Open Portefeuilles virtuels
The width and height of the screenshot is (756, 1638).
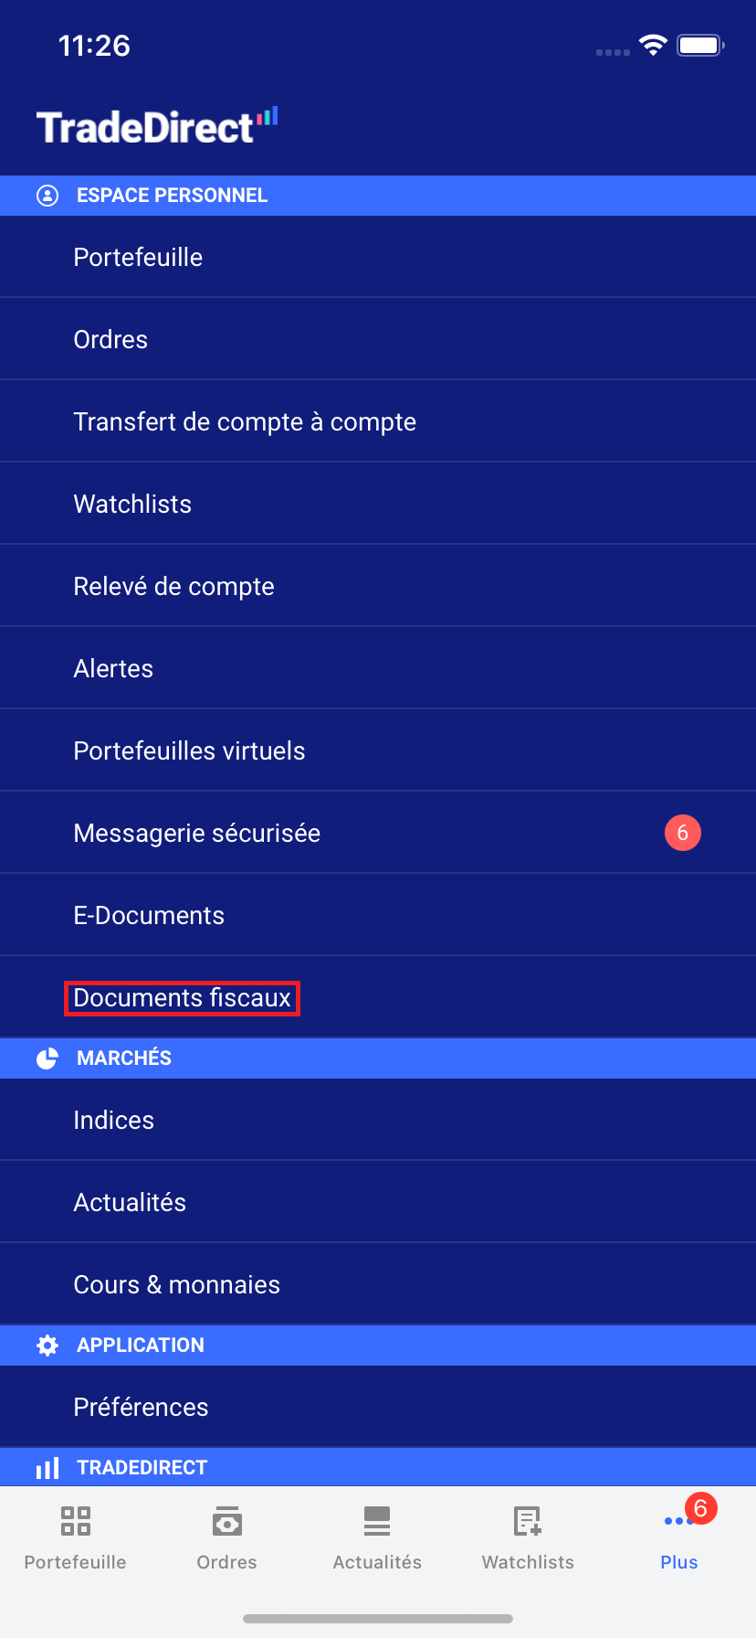(x=189, y=751)
